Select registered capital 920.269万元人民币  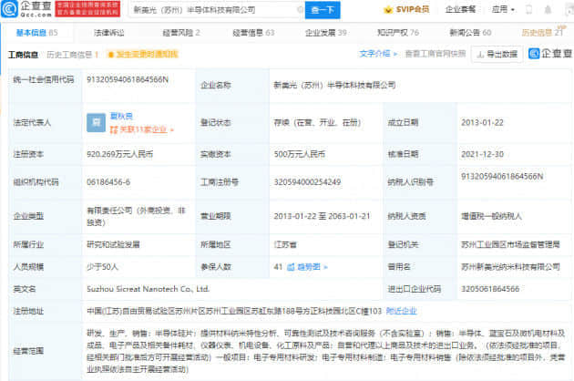tap(119, 154)
